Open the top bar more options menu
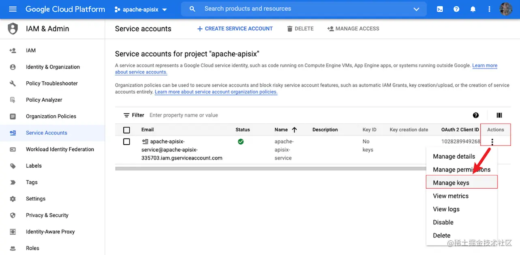The height and width of the screenshot is (255, 520). point(489,9)
